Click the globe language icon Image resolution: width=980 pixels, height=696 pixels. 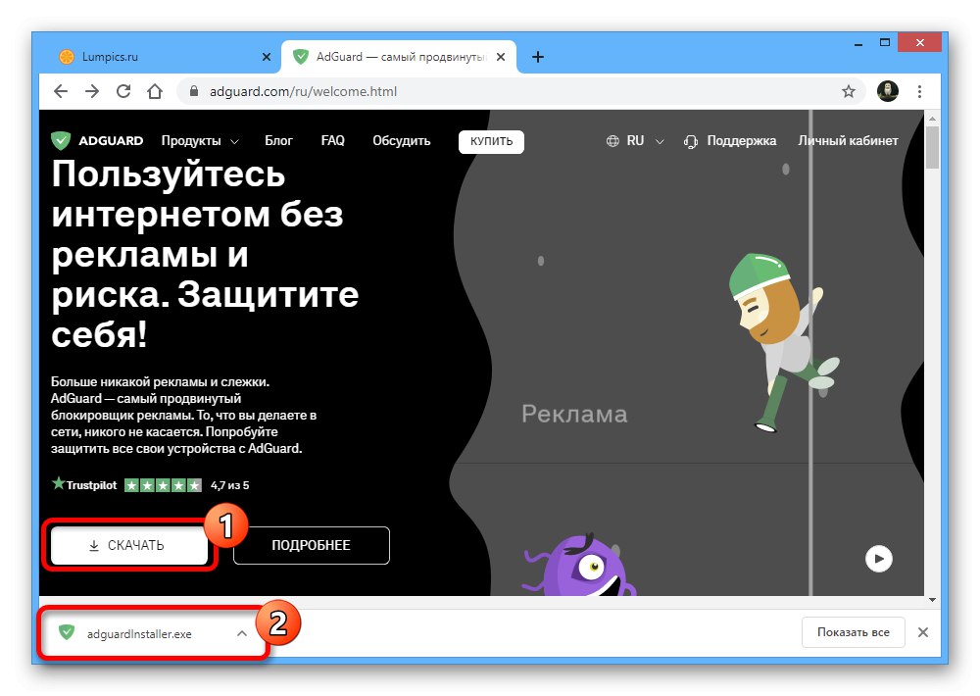[612, 140]
